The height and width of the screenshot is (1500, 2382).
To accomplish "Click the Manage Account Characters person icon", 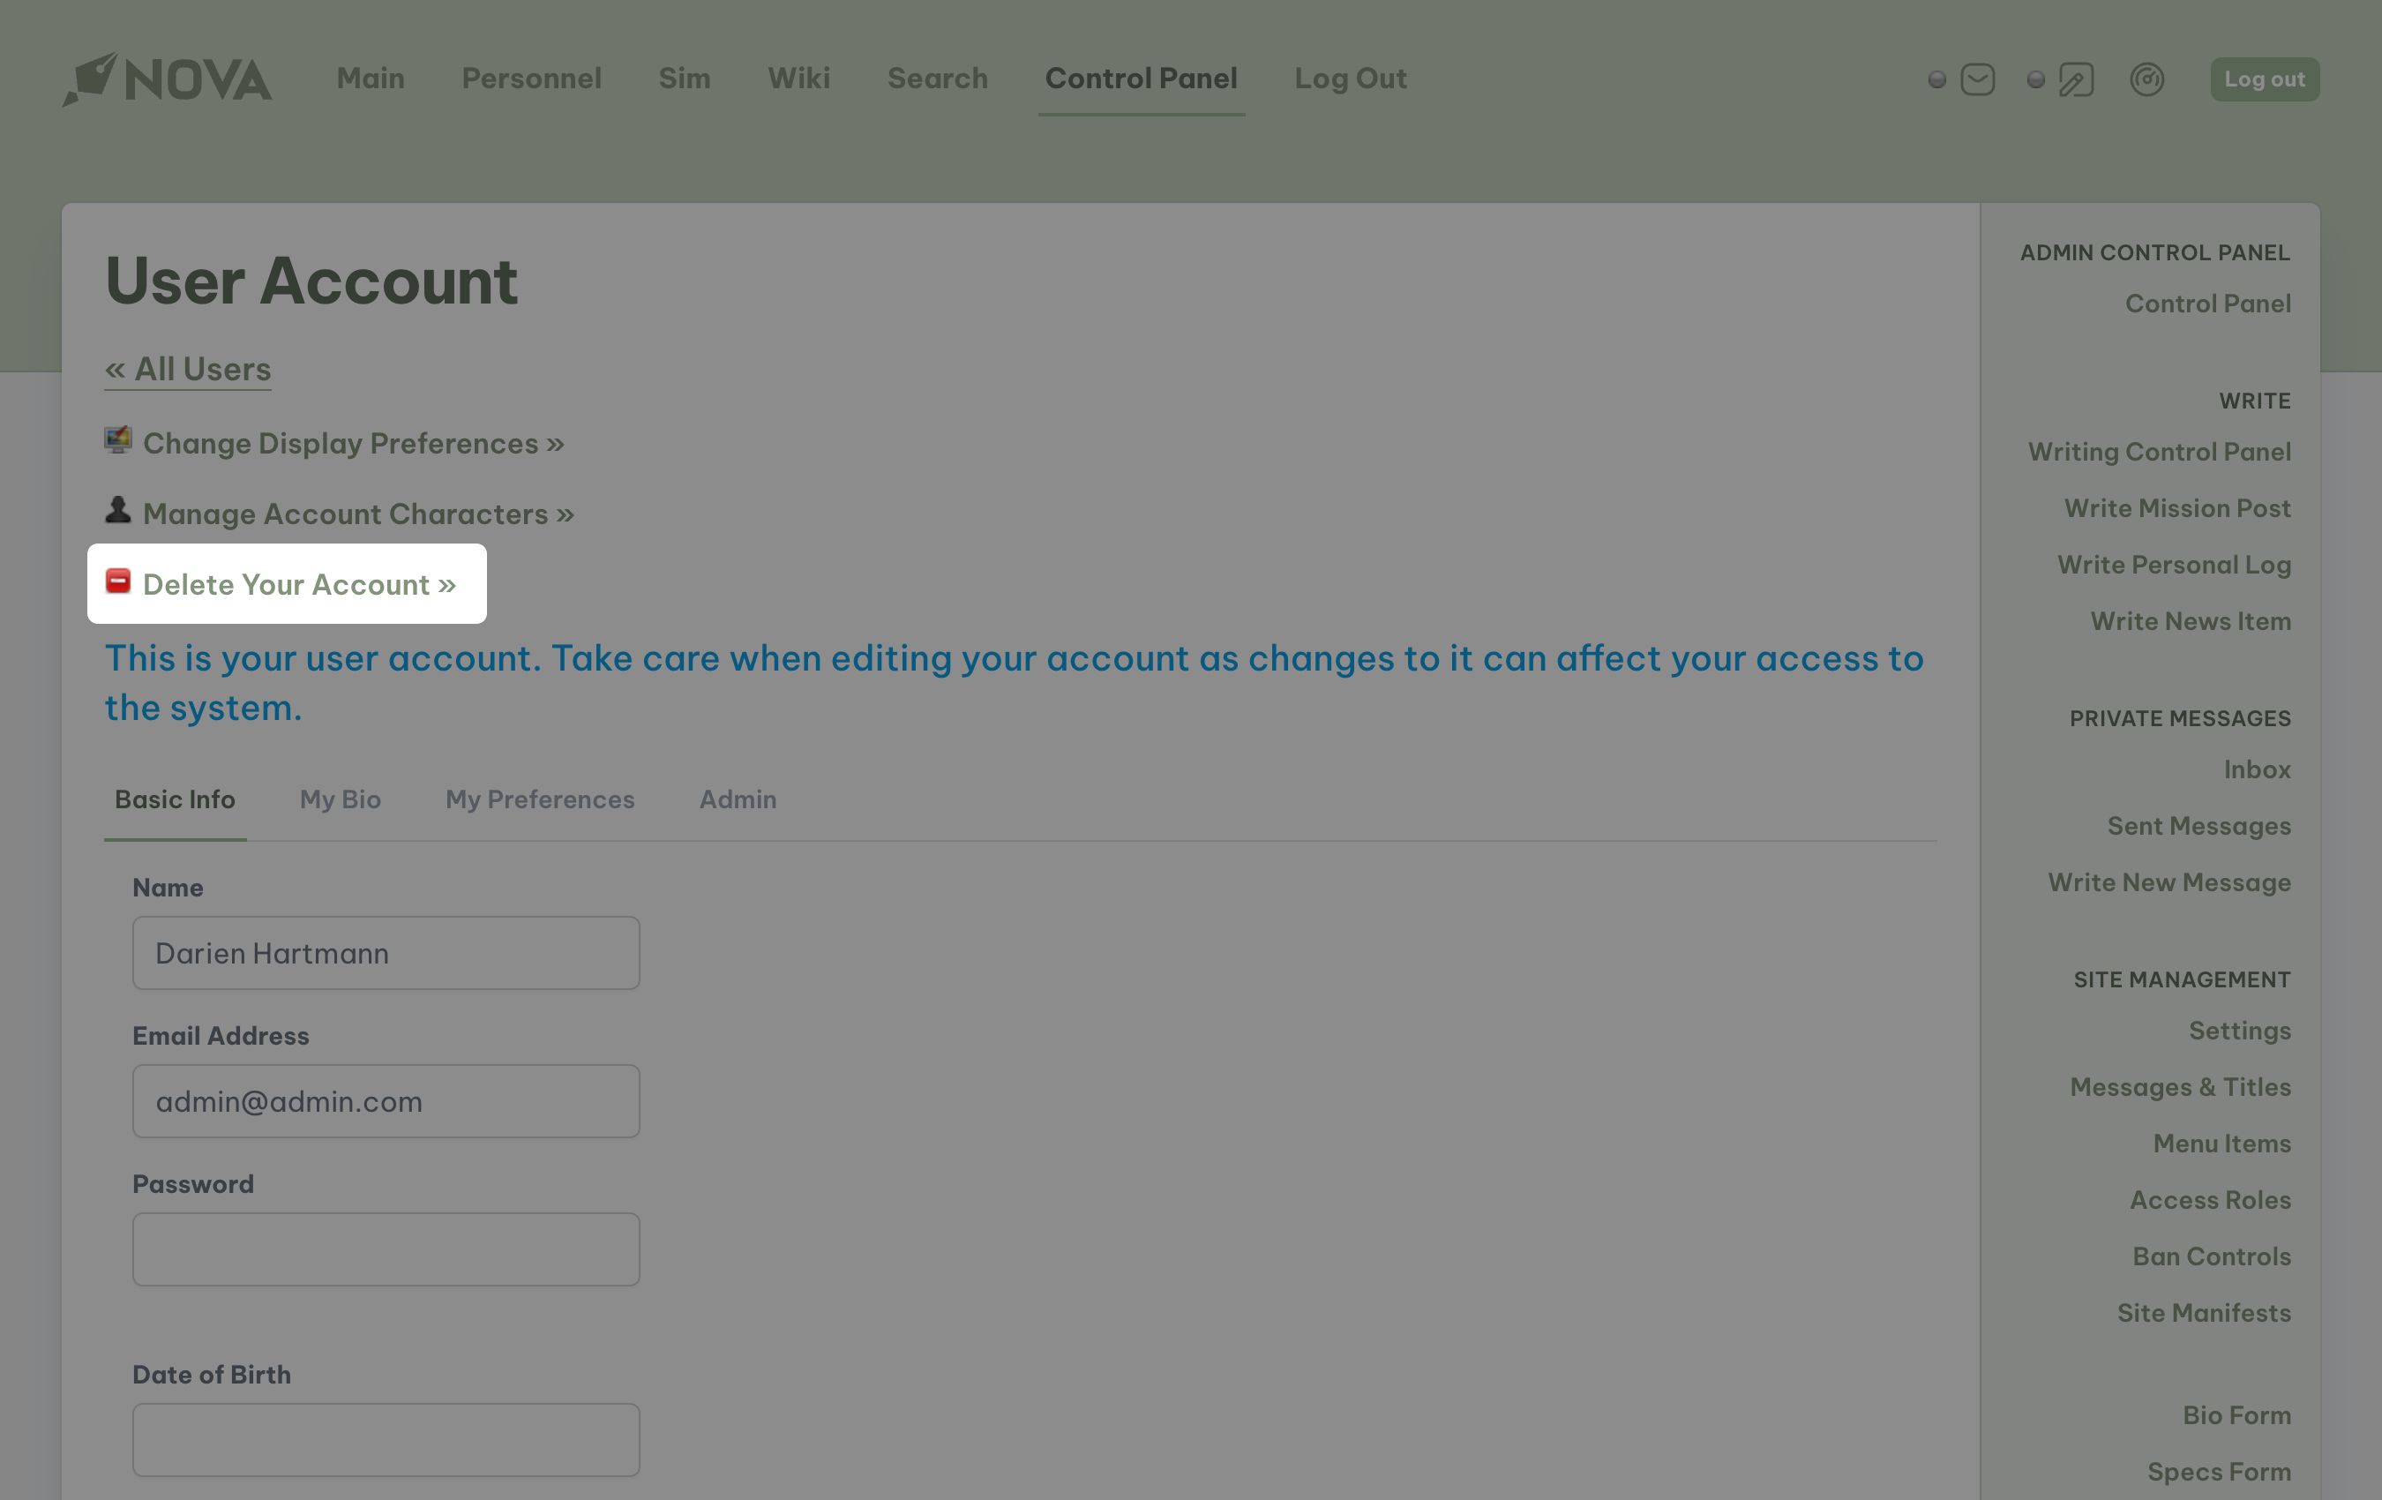I will click(117, 511).
